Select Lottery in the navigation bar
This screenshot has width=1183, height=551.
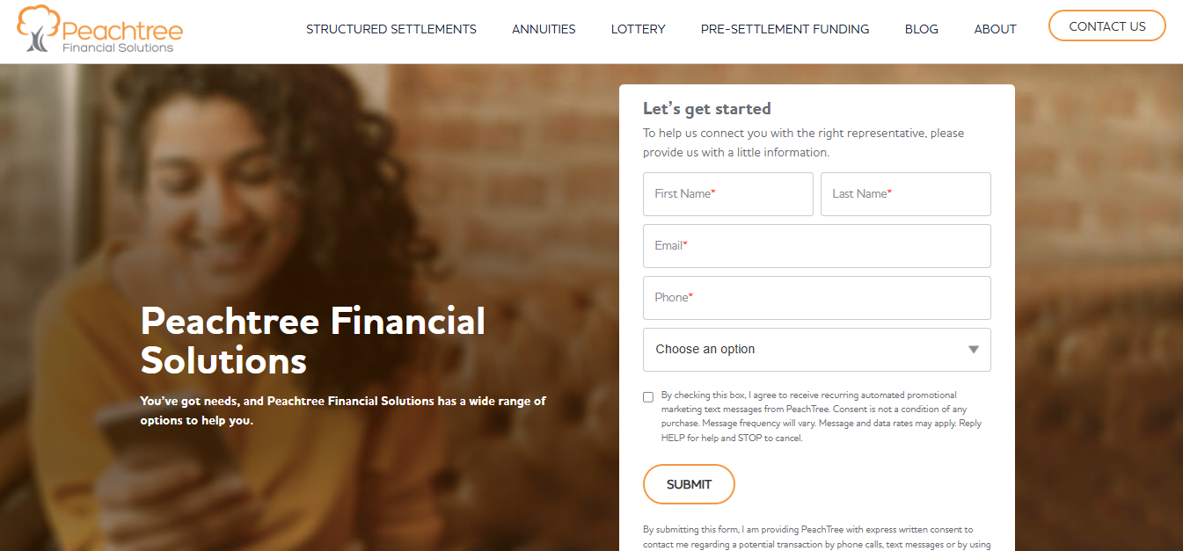pyautogui.click(x=638, y=29)
